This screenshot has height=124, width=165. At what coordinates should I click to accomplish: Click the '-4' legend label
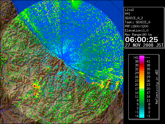137,116
